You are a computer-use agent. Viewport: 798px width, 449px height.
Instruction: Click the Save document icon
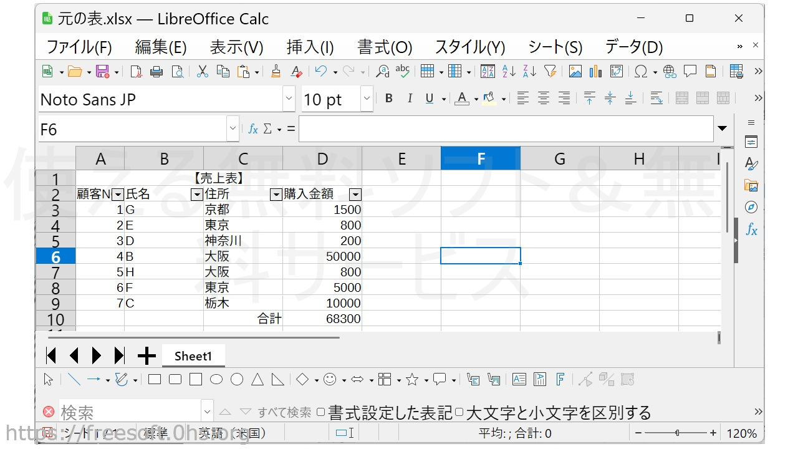[102, 72]
